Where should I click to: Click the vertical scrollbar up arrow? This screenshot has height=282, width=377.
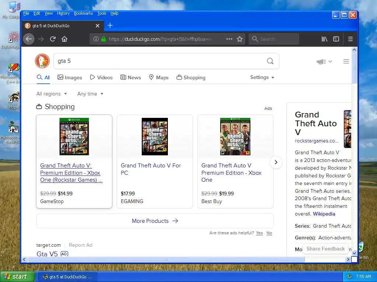pyautogui.click(x=354, y=50)
